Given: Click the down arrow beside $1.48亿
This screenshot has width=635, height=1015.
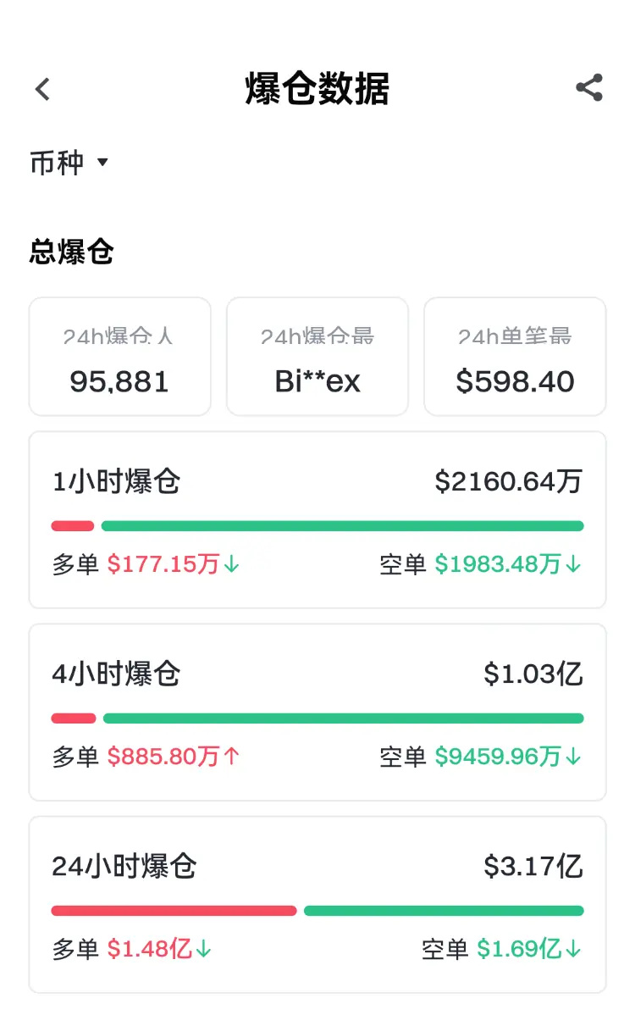Looking at the screenshot, I should 203,949.
